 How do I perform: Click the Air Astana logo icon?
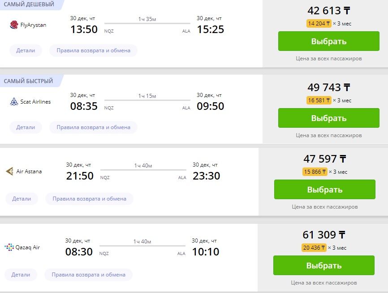pos(9,172)
